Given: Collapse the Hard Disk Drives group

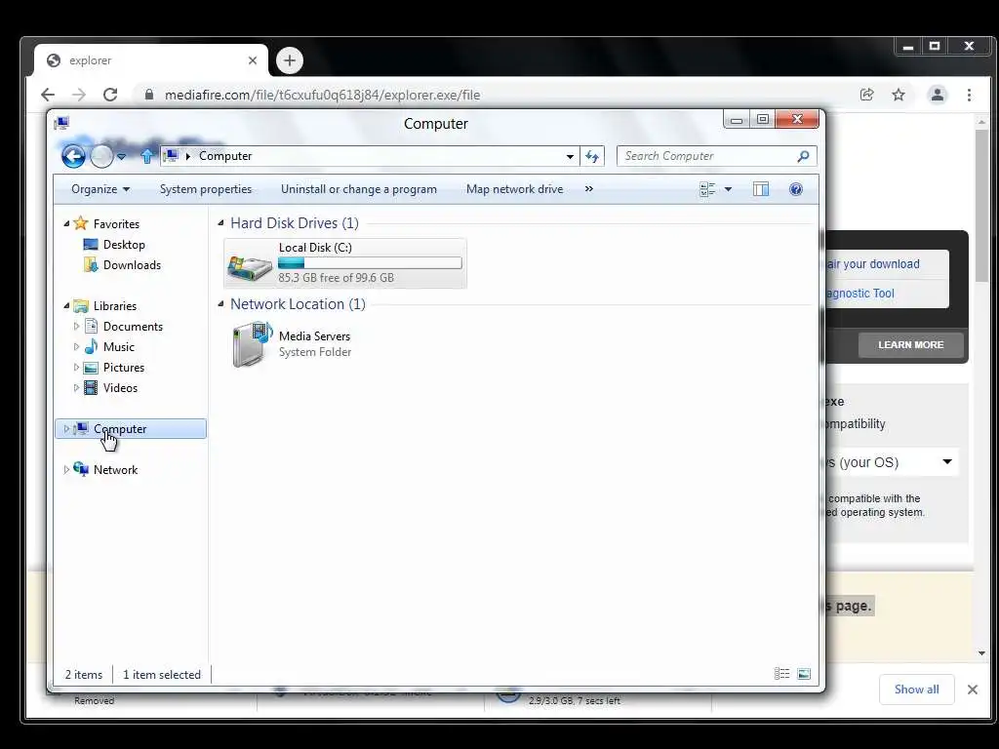Looking at the screenshot, I should tap(221, 223).
